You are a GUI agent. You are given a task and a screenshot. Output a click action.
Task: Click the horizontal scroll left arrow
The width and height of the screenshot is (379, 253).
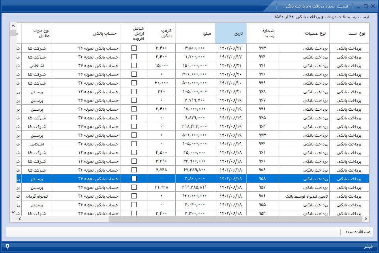[x=20, y=219]
